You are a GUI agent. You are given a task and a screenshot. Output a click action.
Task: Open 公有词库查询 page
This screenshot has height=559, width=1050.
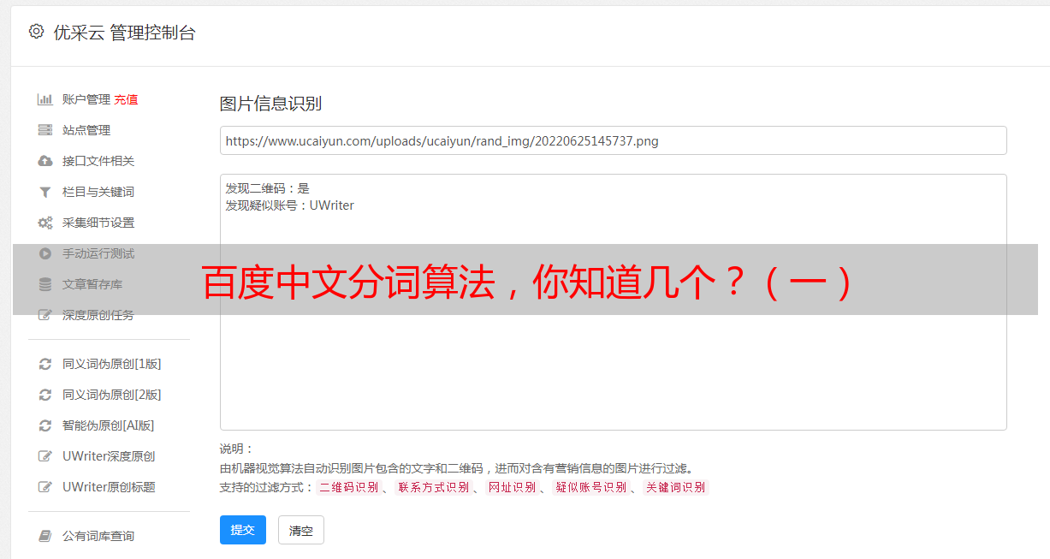pos(98,536)
